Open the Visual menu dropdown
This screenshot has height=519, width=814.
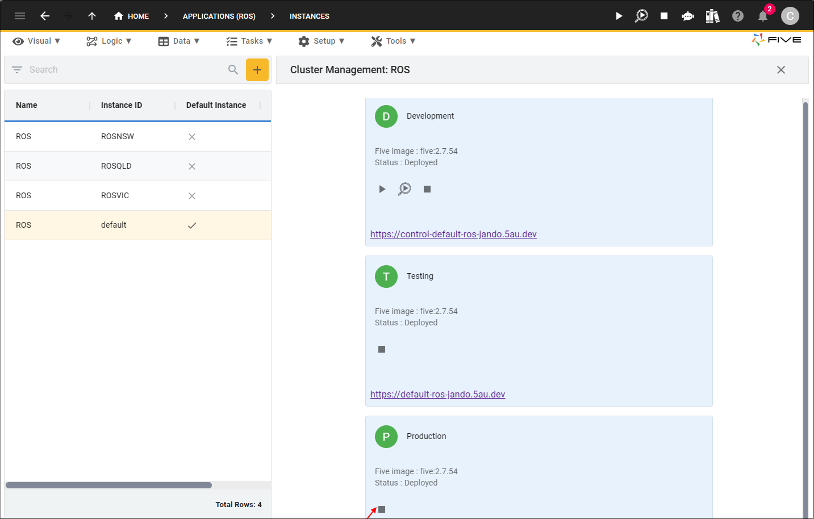[x=36, y=41]
